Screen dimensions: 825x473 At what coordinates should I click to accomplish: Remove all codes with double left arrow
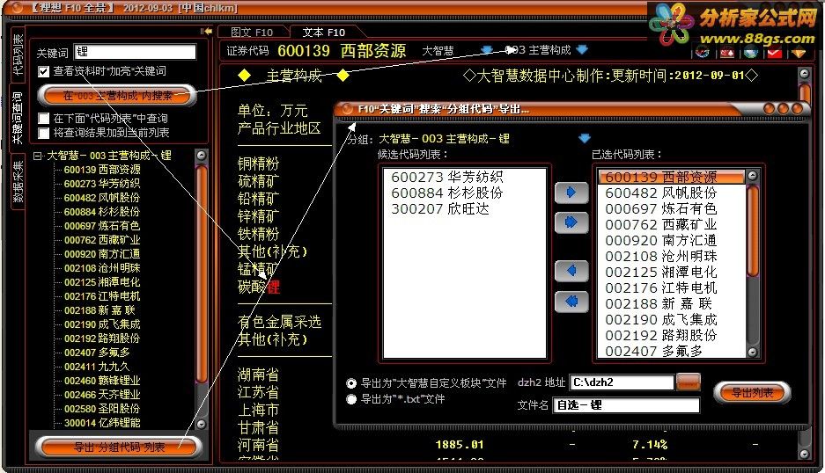coord(571,302)
